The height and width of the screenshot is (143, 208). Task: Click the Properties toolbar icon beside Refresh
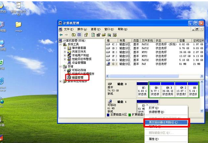(98, 35)
